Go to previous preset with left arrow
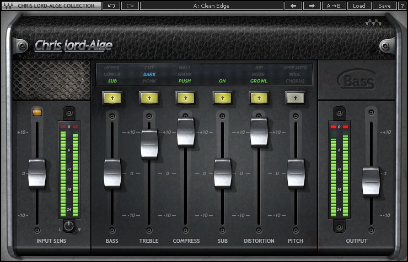Screen dimensions: 408x262 pyautogui.click(x=293, y=6)
